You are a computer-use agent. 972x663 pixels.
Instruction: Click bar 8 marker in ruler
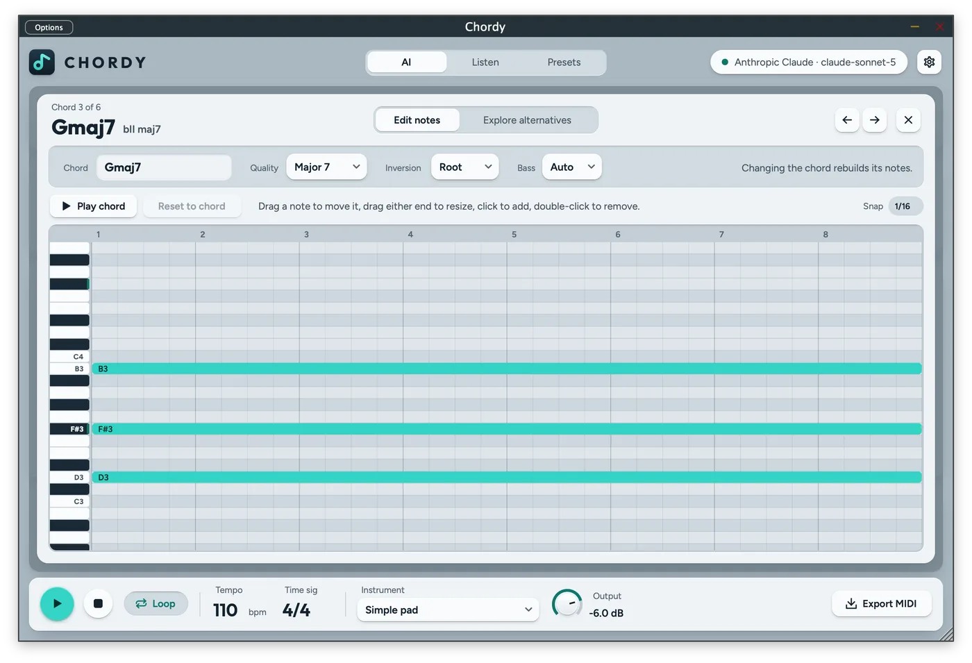[x=826, y=234]
